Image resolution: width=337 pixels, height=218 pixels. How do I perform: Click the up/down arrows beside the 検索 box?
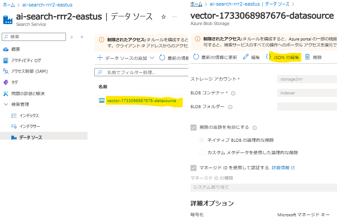click(x=72, y=37)
